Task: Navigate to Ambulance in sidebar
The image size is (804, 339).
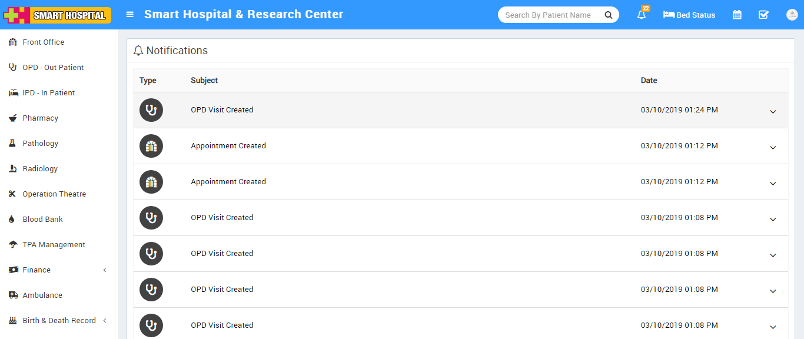Action: point(42,295)
